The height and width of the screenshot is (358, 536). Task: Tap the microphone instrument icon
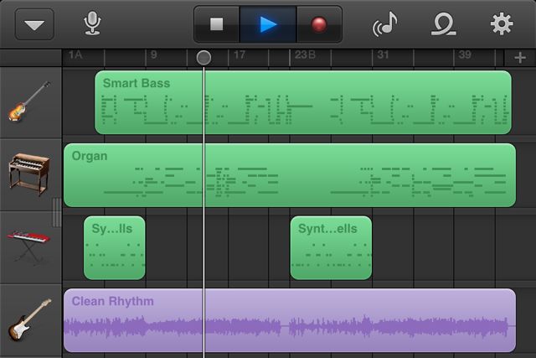coord(92,23)
